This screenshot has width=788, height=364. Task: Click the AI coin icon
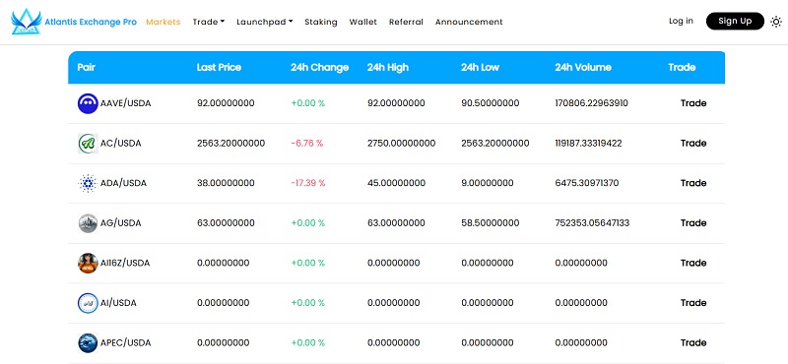(x=88, y=303)
